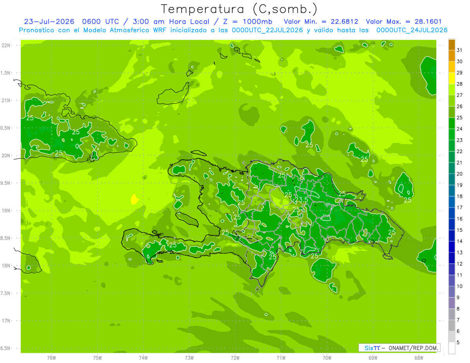Click the Valor Min. = 22.6812 text
470x363 pixels.
321,22
